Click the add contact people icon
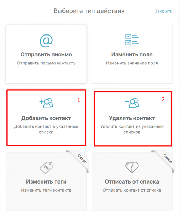Viewport: 180px width, 217px height. [46, 103]
